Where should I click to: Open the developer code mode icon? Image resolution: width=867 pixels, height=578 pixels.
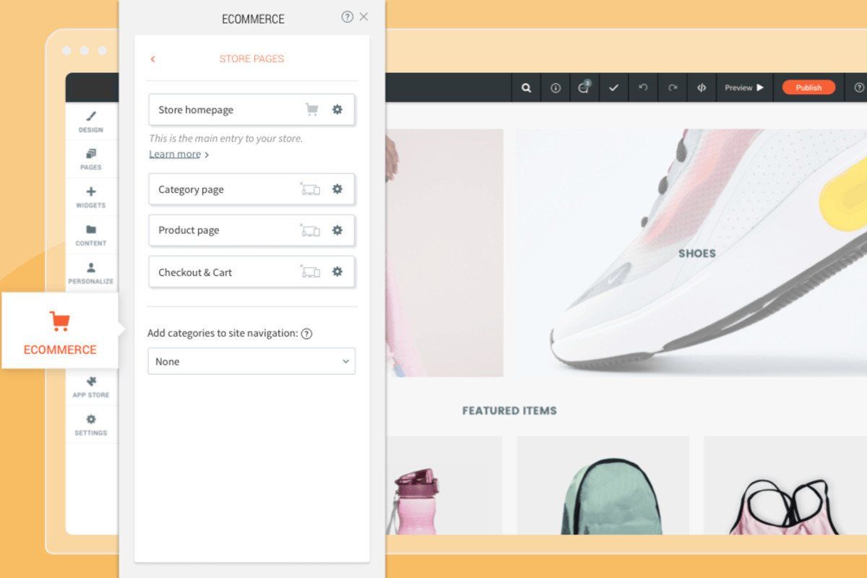pyautogui.click(x=701, y=87)
